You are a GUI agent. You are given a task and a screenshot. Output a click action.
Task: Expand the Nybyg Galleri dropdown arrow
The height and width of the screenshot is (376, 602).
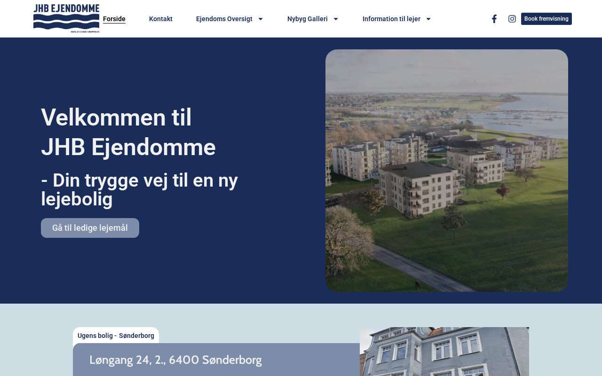(336, 19)
